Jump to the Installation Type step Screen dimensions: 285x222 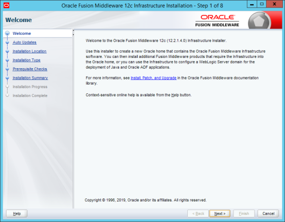pyautogui.click(x=26, y=60)
